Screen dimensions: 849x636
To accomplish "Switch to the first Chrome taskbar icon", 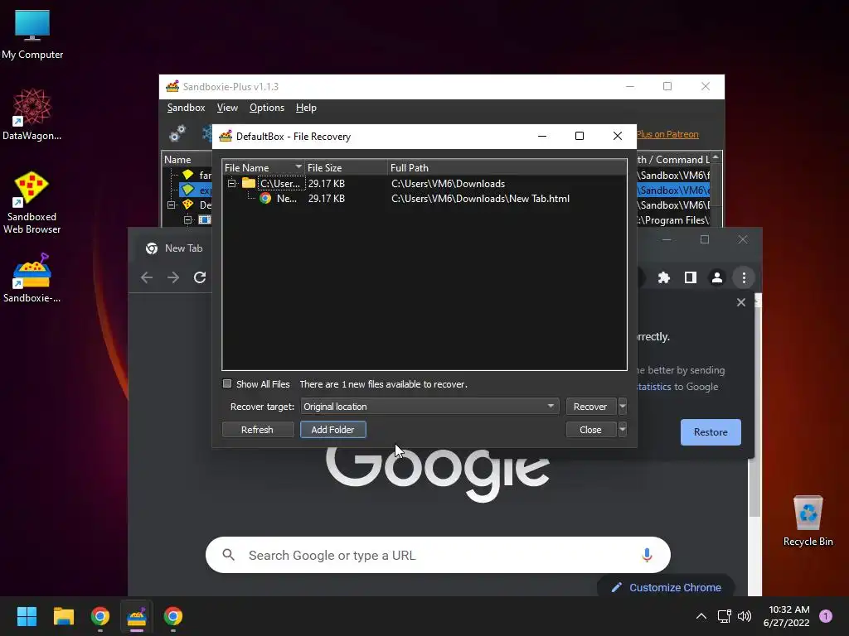I will coord(100,616).
